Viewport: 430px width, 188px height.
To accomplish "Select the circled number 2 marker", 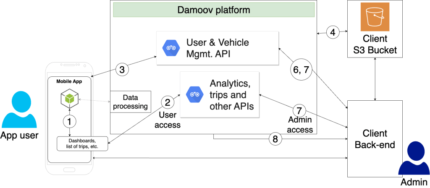I will click(x=168, y=102).
